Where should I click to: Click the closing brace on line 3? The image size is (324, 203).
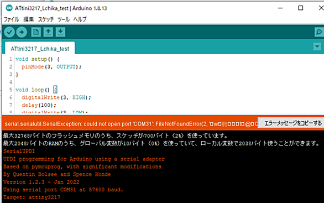(x=17, y=75)
